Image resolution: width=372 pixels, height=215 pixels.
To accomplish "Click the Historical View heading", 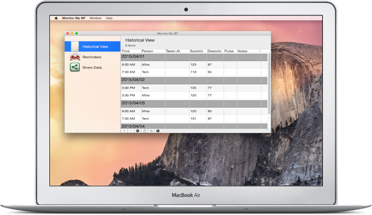I will click(x=140, y=40).
